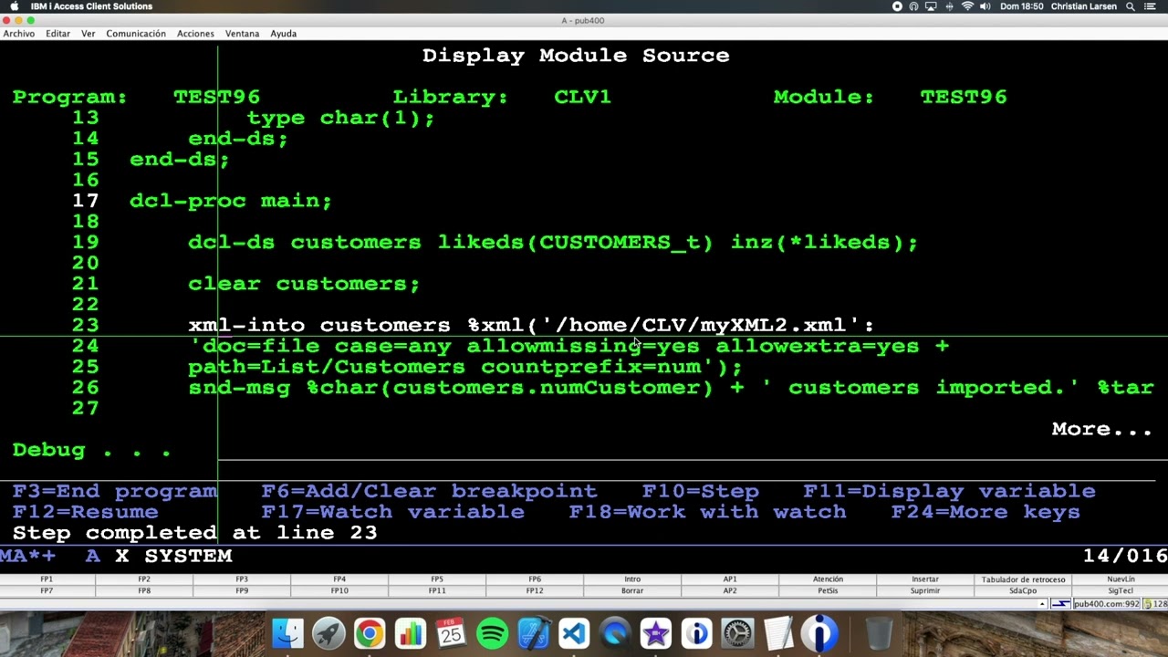Click F10=Step function key text
The width and height of the screenshot is (1168, 657).
click(x=700, y=491)
